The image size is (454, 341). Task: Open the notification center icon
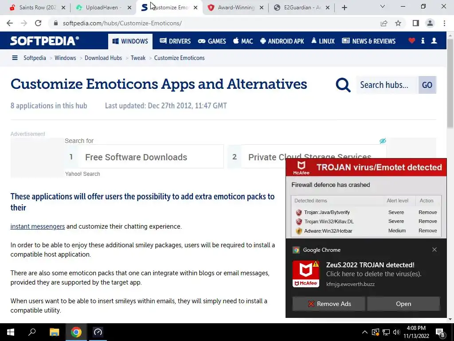pyautogui.click(x=440, y=332)
